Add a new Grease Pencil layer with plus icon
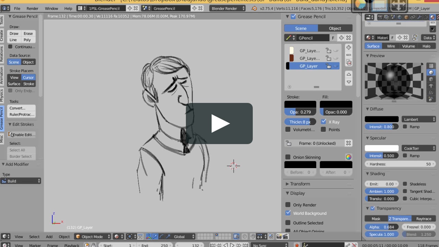The image size is (439, 247). point(349,47)
